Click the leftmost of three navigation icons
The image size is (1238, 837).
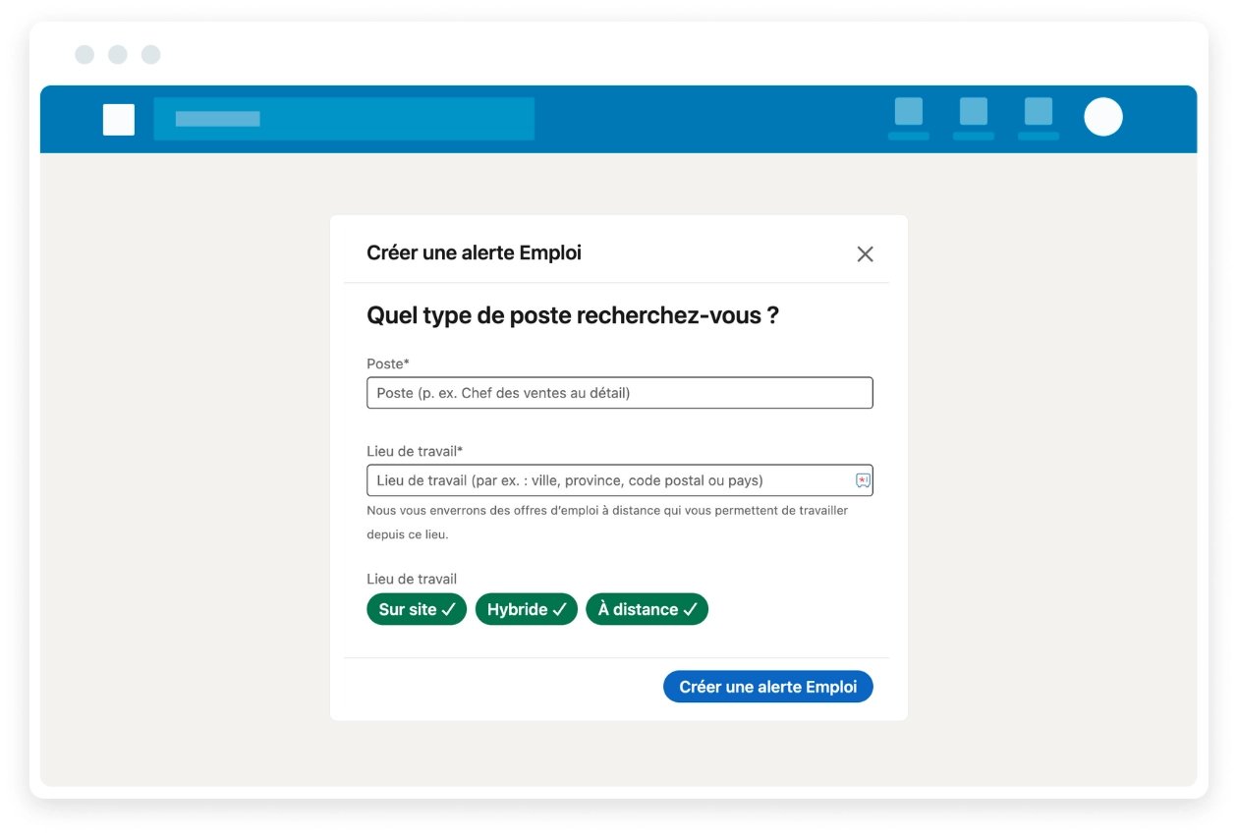909,112
